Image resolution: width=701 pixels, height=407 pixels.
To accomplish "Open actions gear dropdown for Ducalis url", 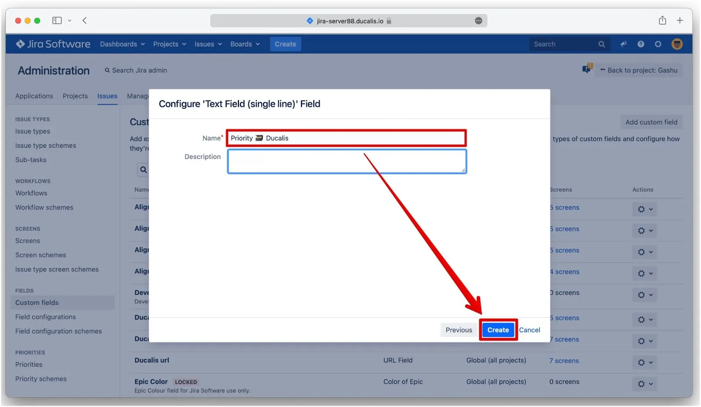I will tap(644, 362).
